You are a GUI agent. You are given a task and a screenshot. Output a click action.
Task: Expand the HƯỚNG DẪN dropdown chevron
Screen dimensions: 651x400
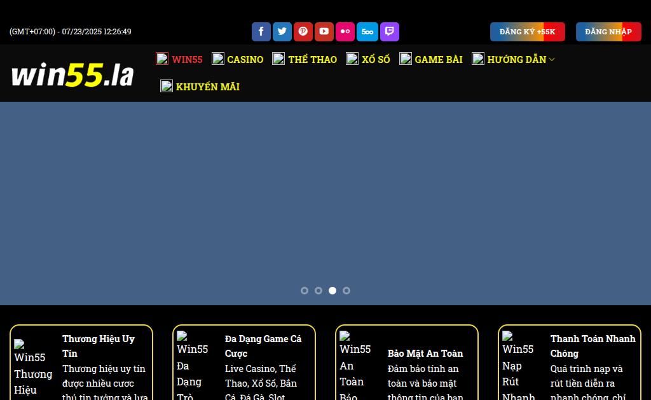(552, 60)
